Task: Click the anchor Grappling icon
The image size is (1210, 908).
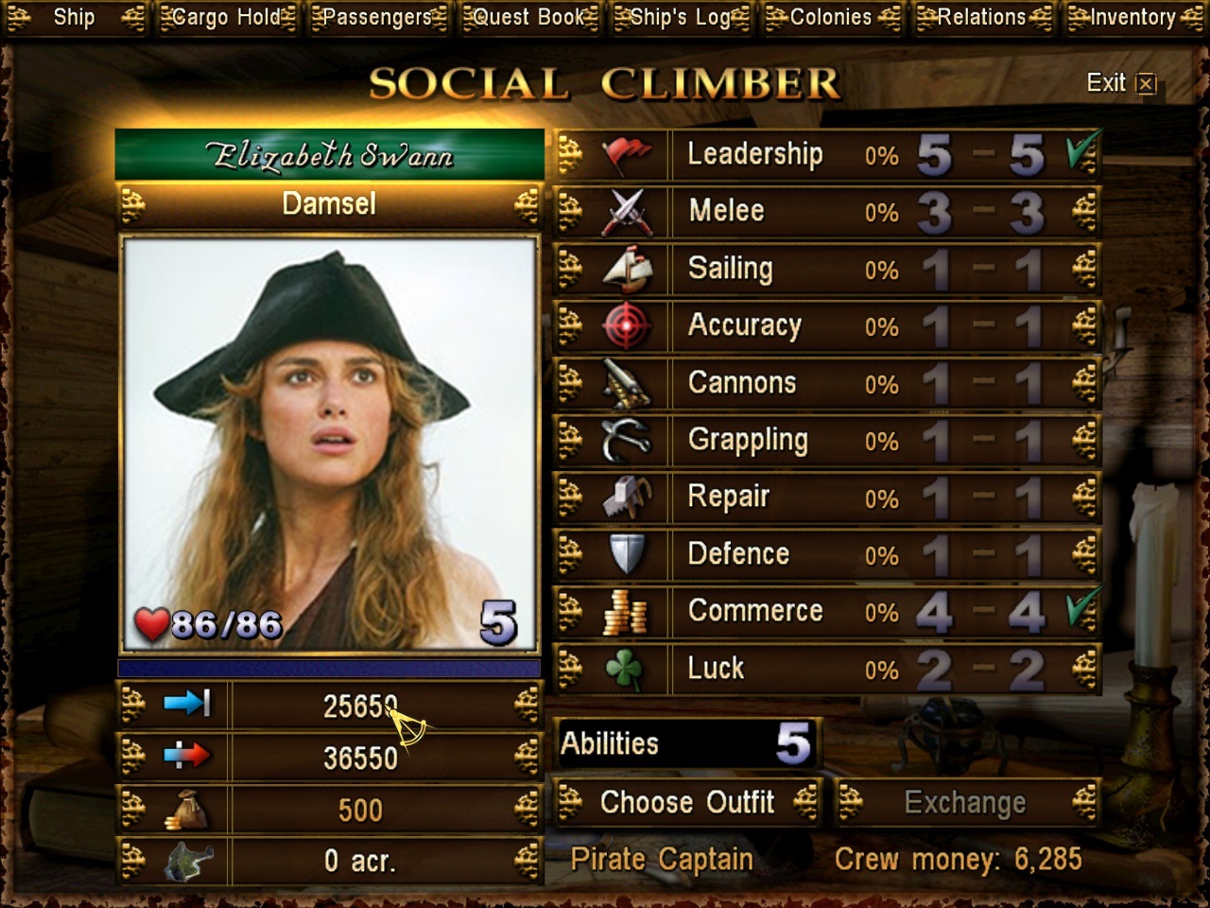Action: point(626,440)
